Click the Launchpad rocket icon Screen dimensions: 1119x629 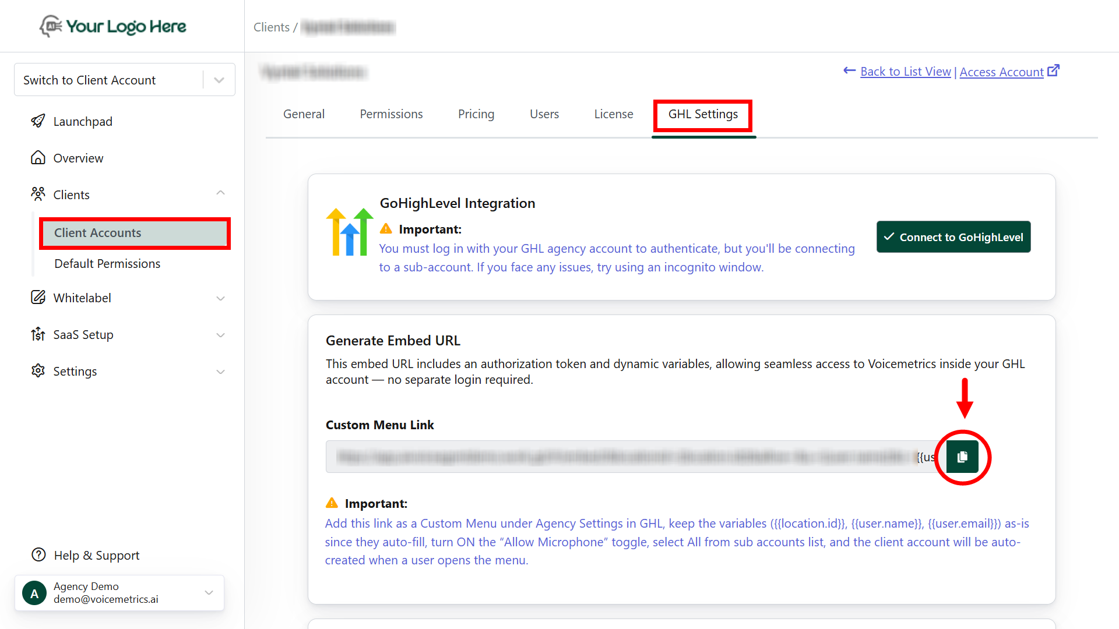(x=38, y=121)
